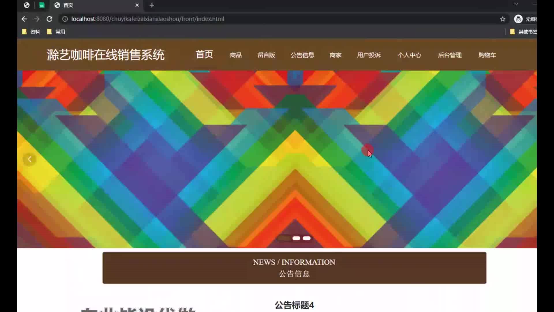Open the 后台管理 link
554x312 pixels.
[x=450, y=55]
